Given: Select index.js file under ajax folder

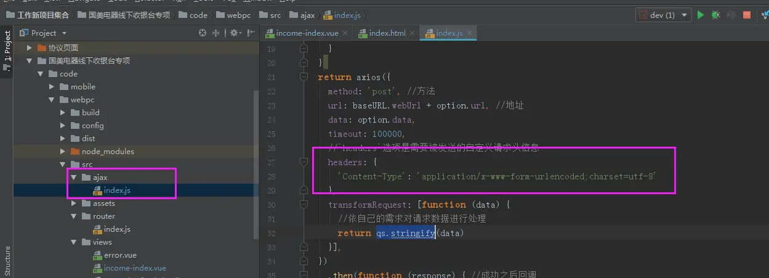Looking at the screenshot, I should click(x=117, y=190).
